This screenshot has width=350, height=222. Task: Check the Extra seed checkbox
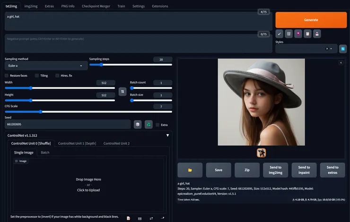[157, 125]
